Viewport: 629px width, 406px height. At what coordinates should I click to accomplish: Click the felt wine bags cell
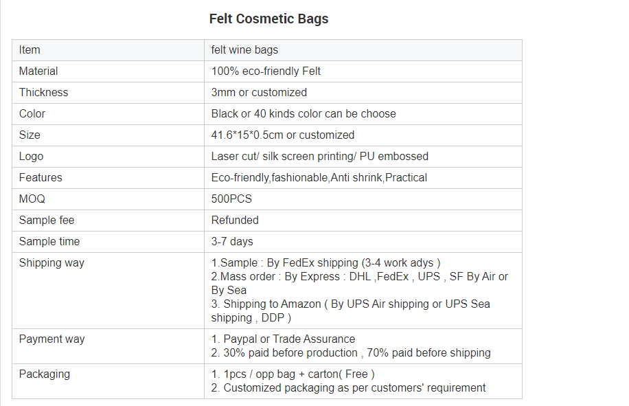pyautogui.click(x=363, y=50)
